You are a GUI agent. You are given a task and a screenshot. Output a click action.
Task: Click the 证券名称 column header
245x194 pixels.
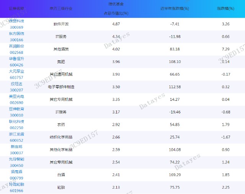point(16,8)
